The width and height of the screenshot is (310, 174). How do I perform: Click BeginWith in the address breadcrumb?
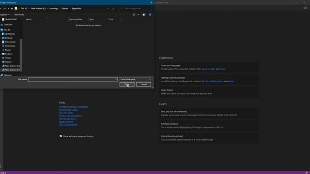pyautogui.click(x=77, y=9)
